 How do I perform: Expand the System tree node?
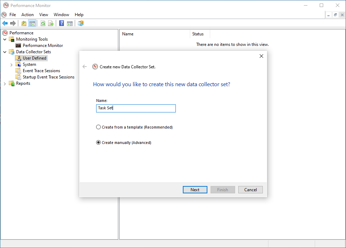(11, 64)
